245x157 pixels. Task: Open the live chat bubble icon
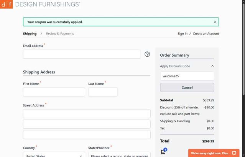[234, 153]
